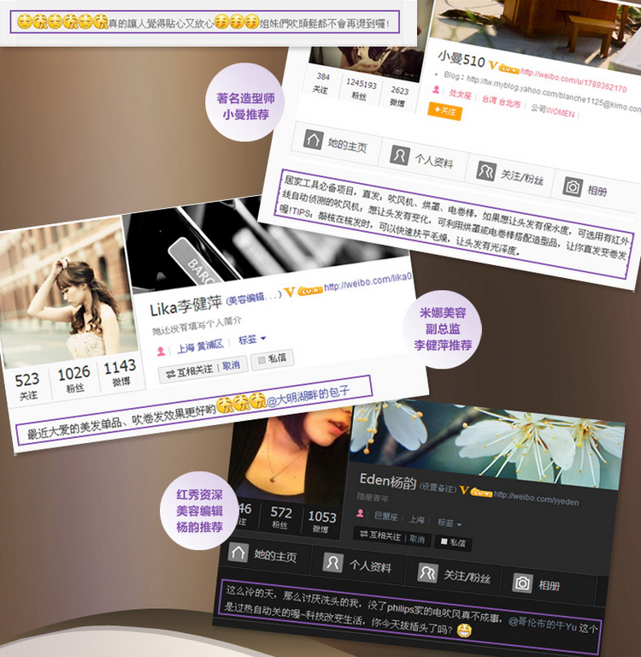Expand the 标签 dropdown in Eden杨韵 card
The height and width of the screenshot is (657, 641).
click(x=450, y=523)
